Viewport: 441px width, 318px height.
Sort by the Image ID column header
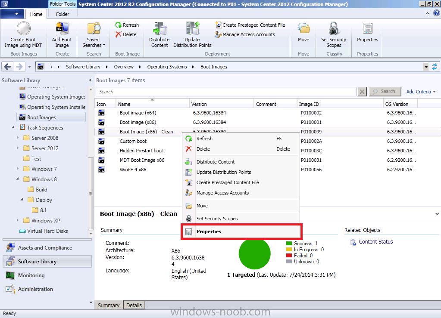[340, 104]
